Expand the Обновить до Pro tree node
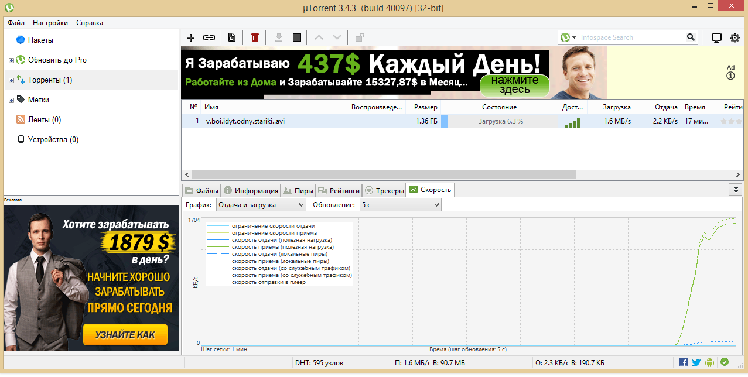 (11, 60)
